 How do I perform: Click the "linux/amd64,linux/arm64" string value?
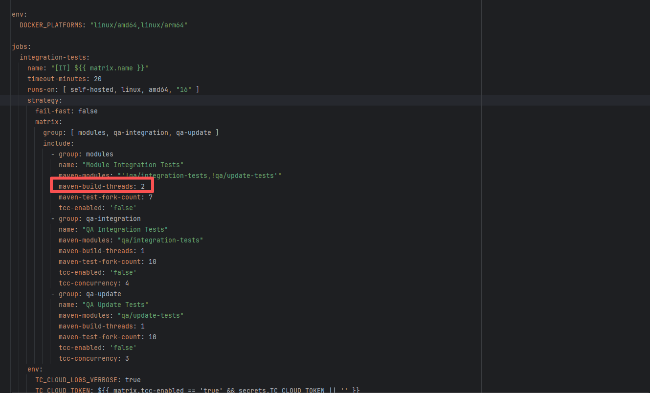point(138,25)
